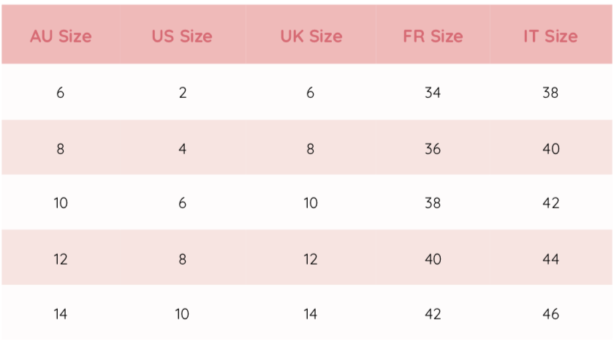The width and height of the screenshot is (614, 350).
Task: Select US size 10 cell
Action: click(182, 314)
